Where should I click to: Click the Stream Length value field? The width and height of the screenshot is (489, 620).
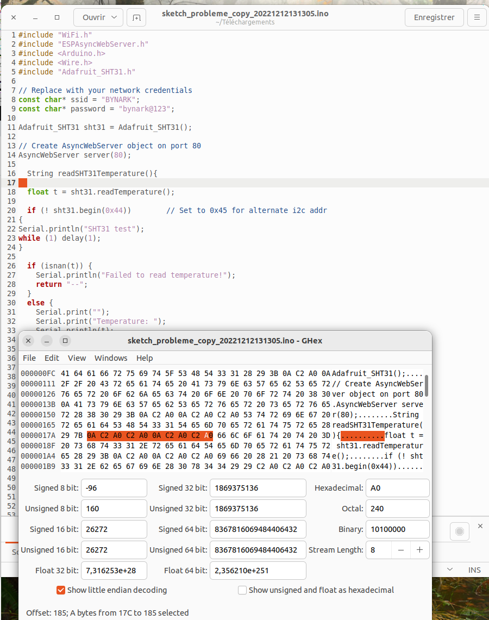point(379,549)
